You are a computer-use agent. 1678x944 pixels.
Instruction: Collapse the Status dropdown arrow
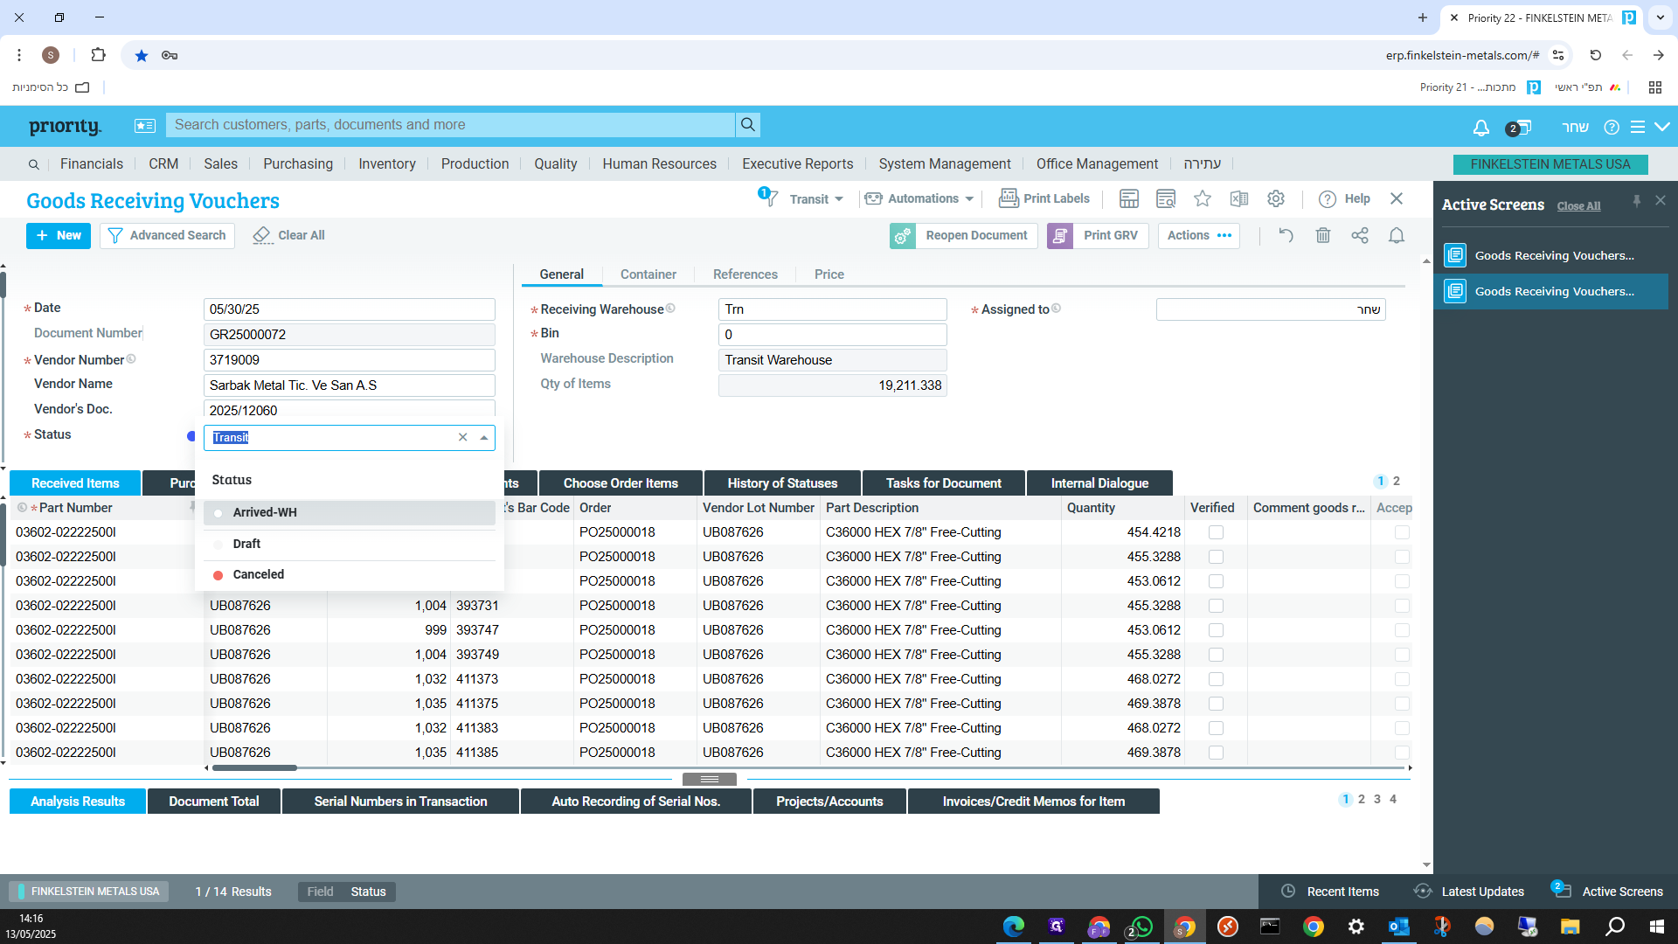[484, 438]
